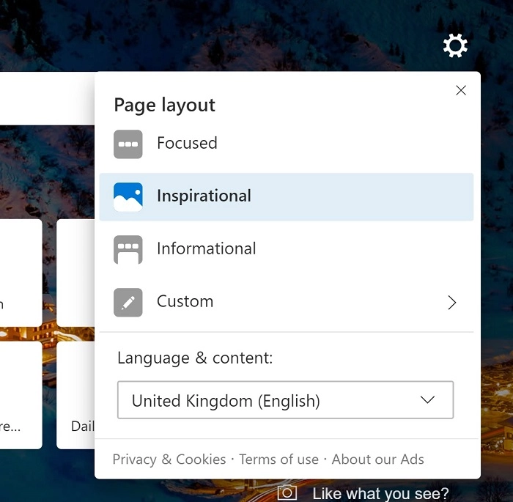
Task: Switch to the Informational layout
Action: click(x=206, y=249)
